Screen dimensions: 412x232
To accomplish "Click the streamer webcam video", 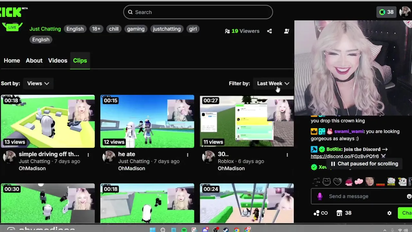I will (353, 68).
